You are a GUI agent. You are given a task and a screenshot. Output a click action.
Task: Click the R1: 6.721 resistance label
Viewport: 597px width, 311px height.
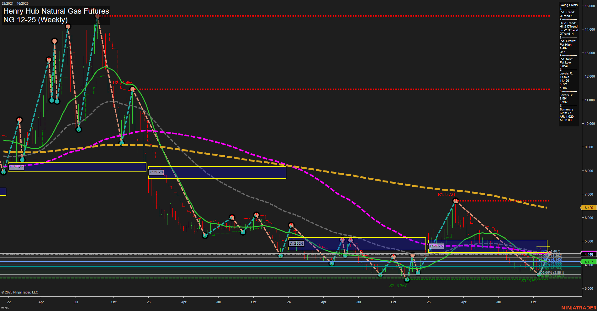(x=446, y=194)
